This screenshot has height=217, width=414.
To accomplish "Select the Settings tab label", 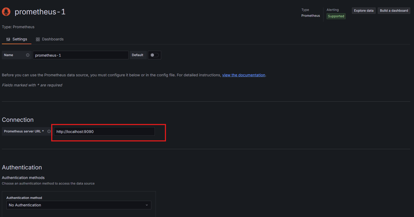I will click(x=20, y=39).
